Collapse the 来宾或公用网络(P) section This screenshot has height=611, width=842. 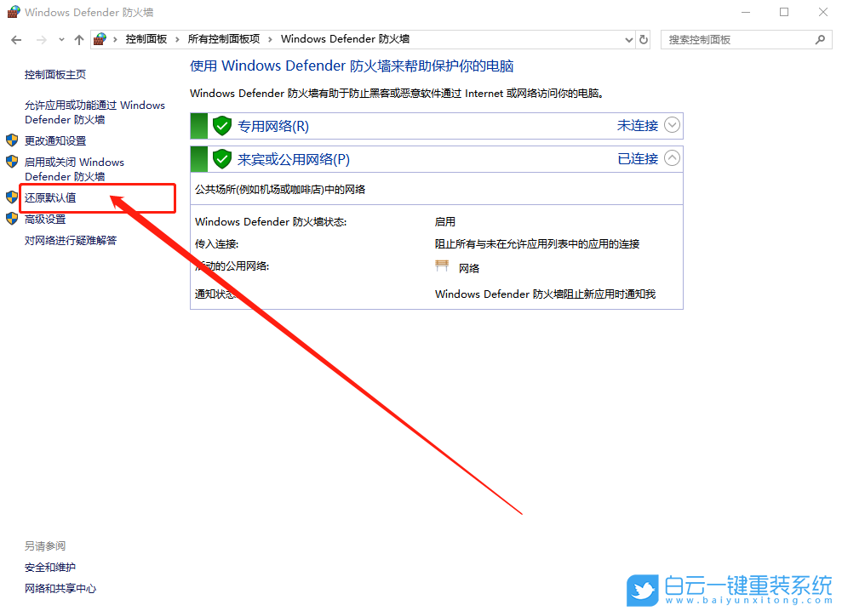click(672, 157)
